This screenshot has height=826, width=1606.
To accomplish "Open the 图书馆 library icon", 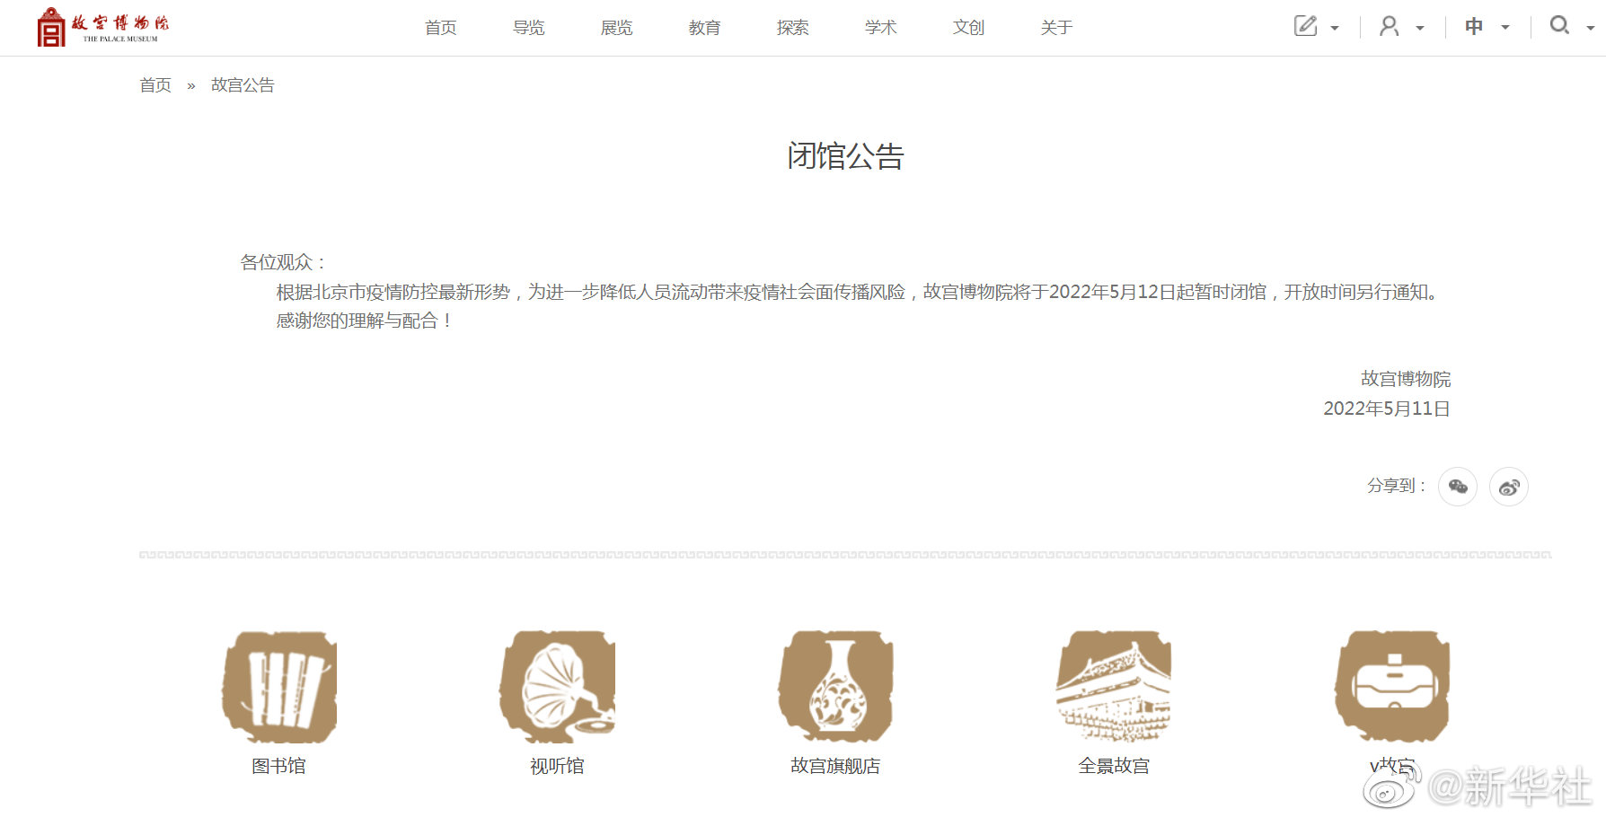I will point(279,687).
